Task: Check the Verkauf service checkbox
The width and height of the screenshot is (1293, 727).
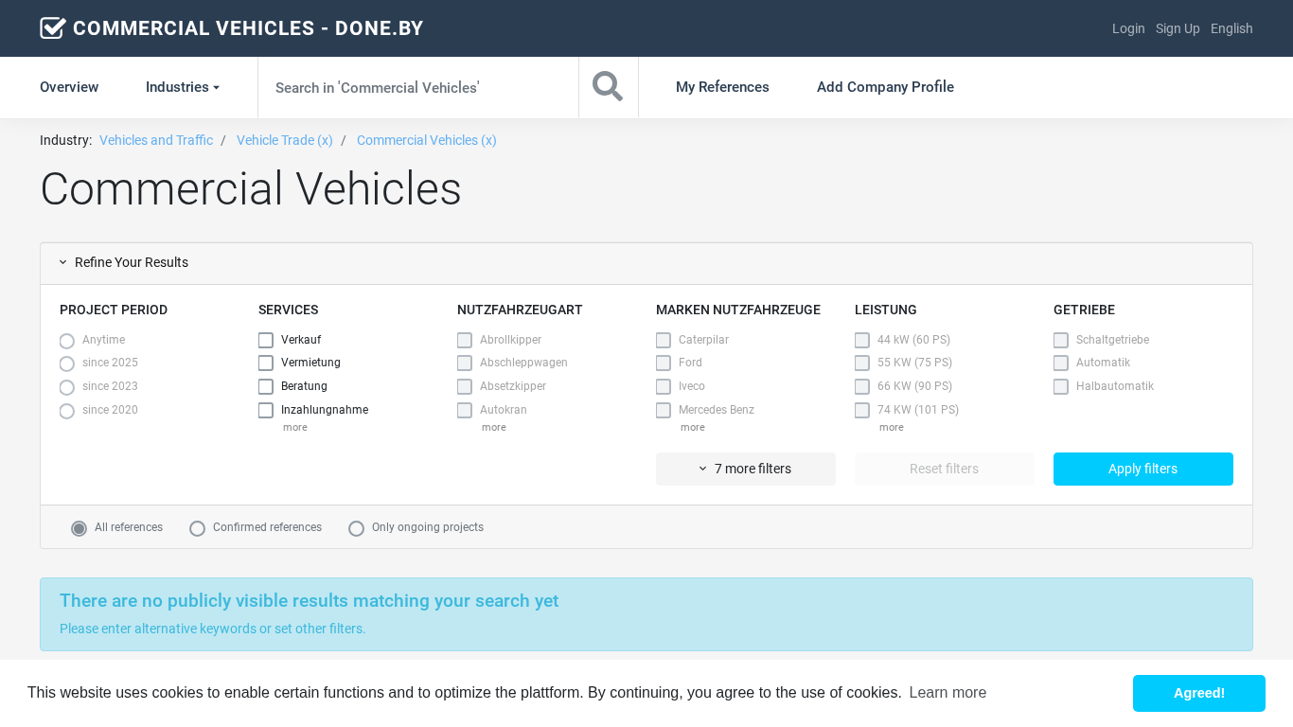Action: 266,340
